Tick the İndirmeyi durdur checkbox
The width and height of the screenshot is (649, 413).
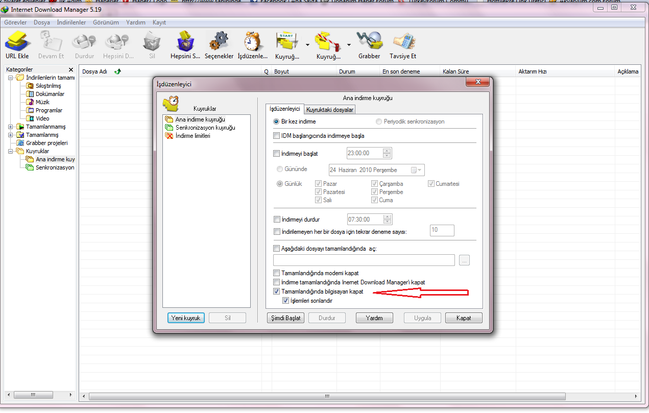[277, 220]
